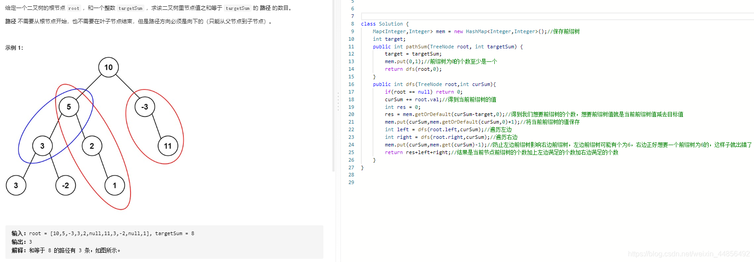Click the 'if(root == null) return 0;' line
Screen dimensions: 754x262
[x=423, y=92]
